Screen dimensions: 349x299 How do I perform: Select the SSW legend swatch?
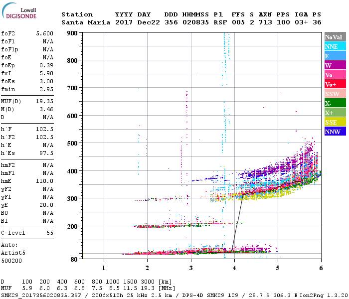[x=335, y=94]
